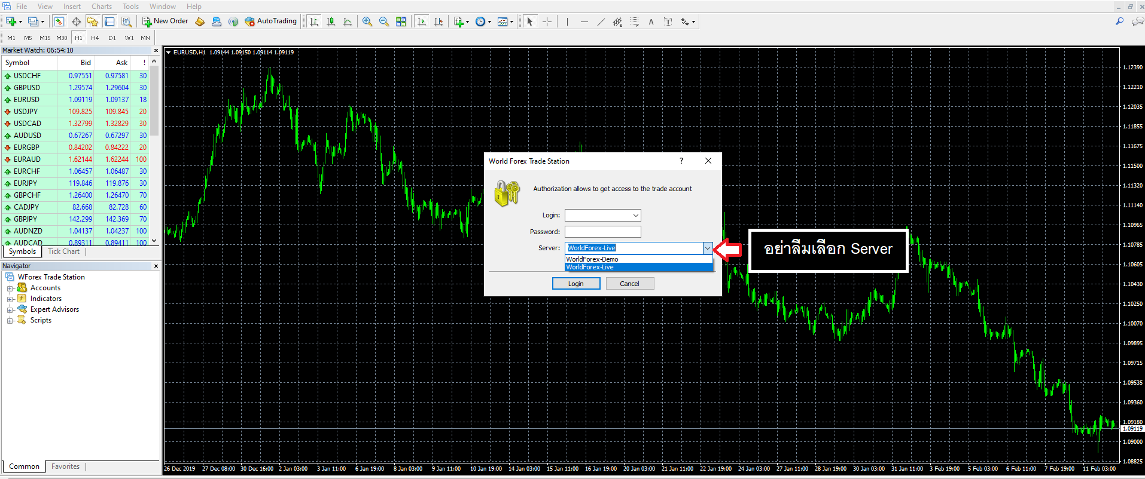Cancel the authorization dialog

click(629, 284)
